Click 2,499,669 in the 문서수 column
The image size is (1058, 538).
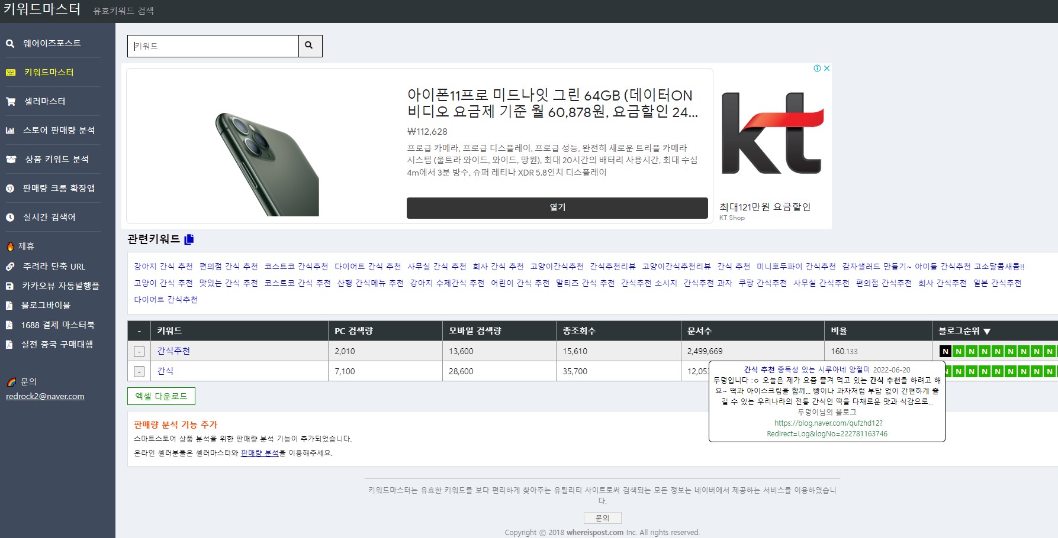coord(705,351)
